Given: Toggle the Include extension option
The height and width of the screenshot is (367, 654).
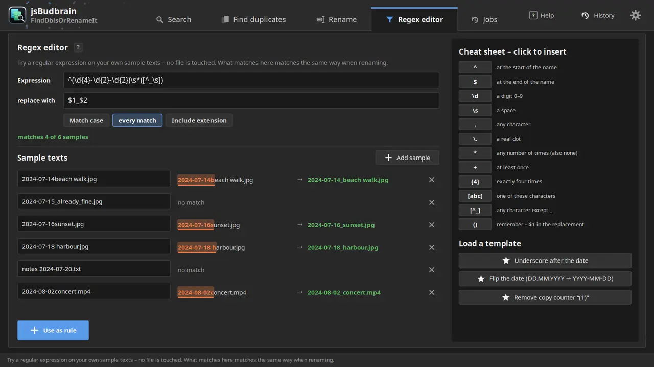Looking at the screenshot, I should tap(199, 120).
